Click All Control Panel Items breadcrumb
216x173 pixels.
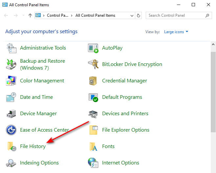click(95, 15)
